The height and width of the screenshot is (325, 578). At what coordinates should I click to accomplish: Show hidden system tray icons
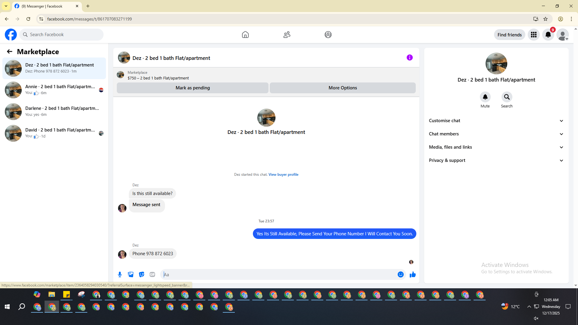point(529,307)
